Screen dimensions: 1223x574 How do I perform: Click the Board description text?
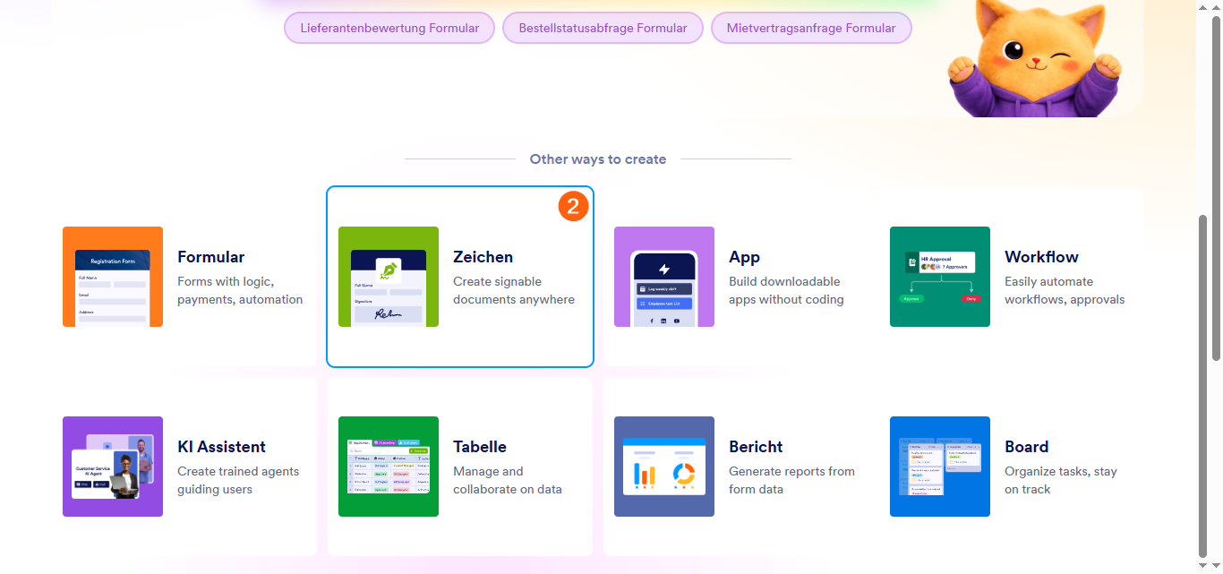coord(1060,480)
